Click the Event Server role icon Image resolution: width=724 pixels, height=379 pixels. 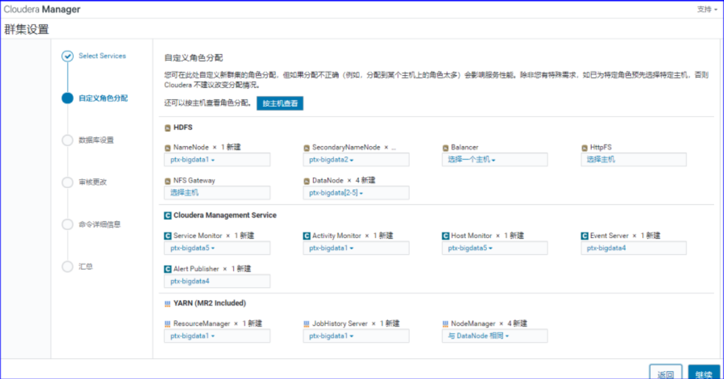pyautogui.click(x=585, y=235)
